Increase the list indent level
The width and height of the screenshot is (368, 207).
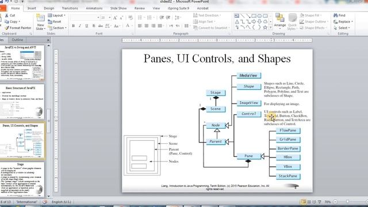pyautogui.click(x=168, y=18)
